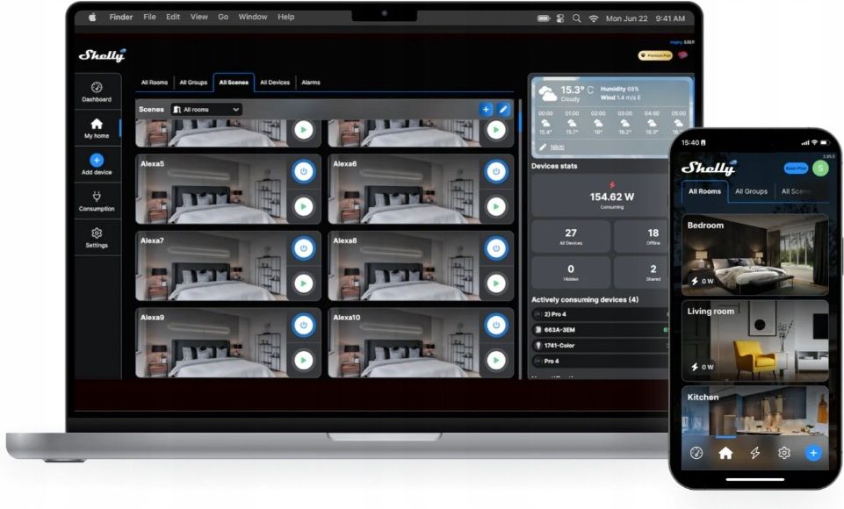Tap the lightning icon in phone navbar
This screenshot has width=844, height=509.
point(754,453)
